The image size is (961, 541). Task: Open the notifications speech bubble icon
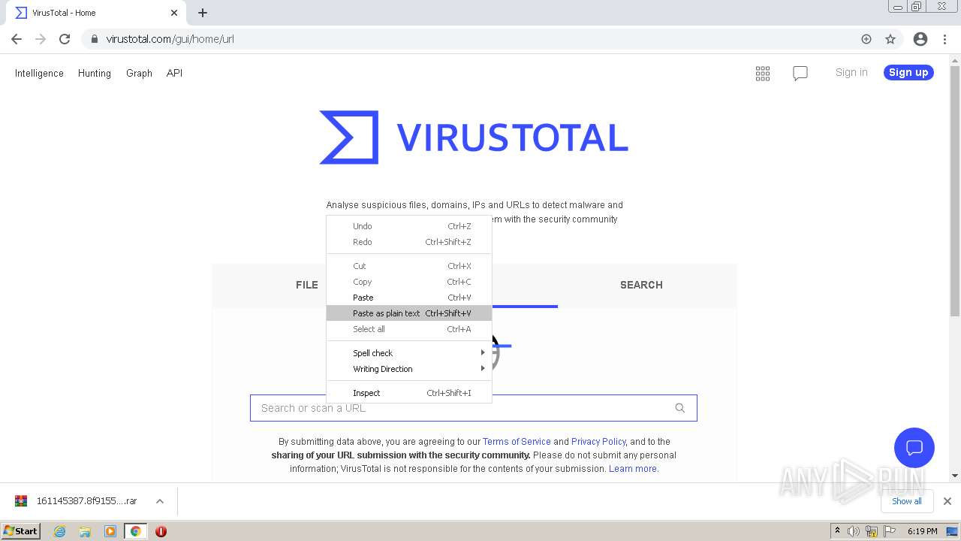[800, 73]
